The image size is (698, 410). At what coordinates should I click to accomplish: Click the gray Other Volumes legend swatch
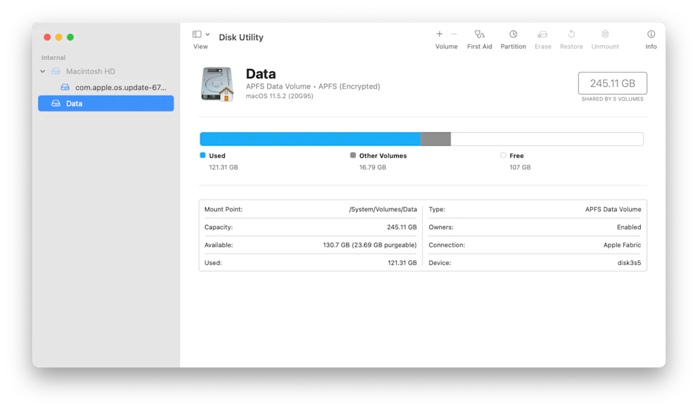(x=353, y=155)
